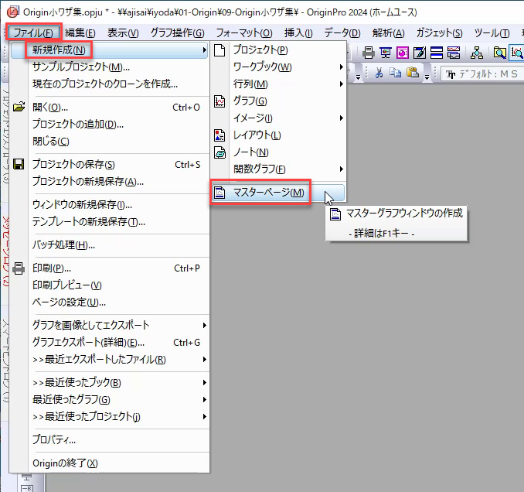Click the graph with stacked windows icon
524x492 pixels.
(x=454, y=53)
